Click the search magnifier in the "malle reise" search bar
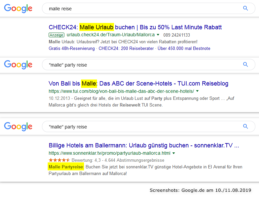The height and width of the screenshot is (198, 259). (246, 8)
